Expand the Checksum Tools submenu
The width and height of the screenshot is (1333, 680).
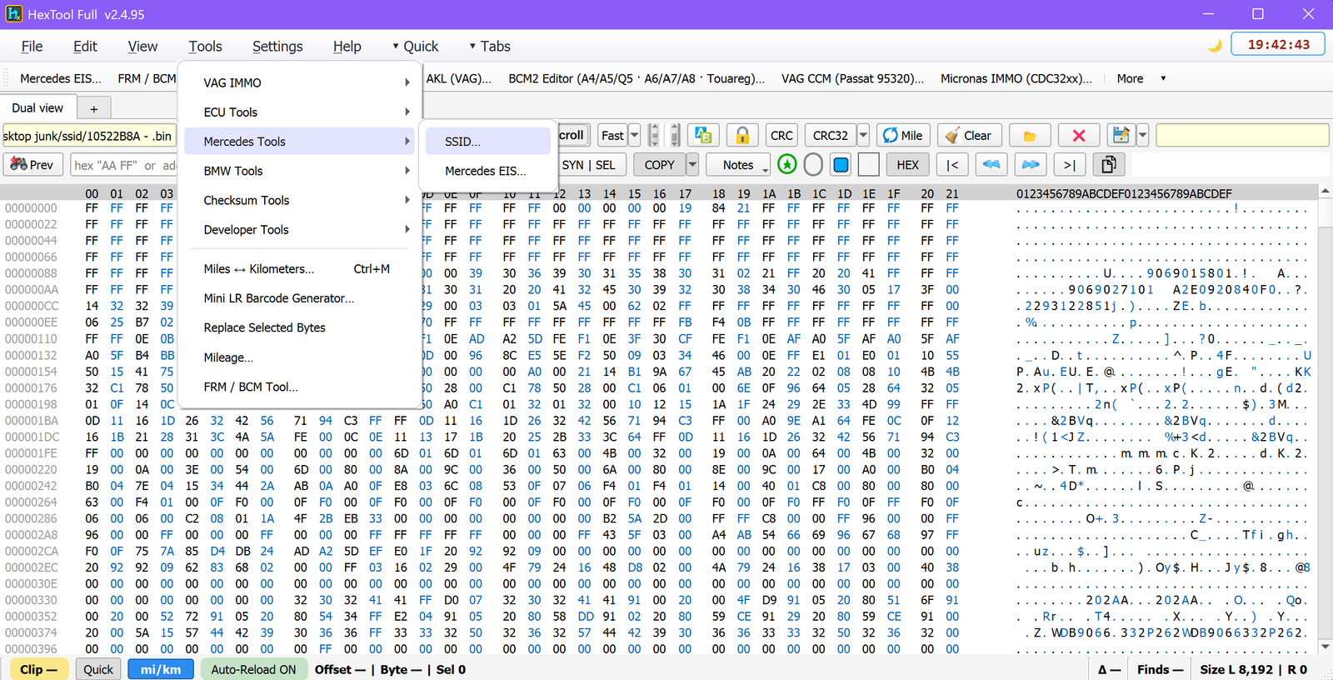click(x=299, y=200)
